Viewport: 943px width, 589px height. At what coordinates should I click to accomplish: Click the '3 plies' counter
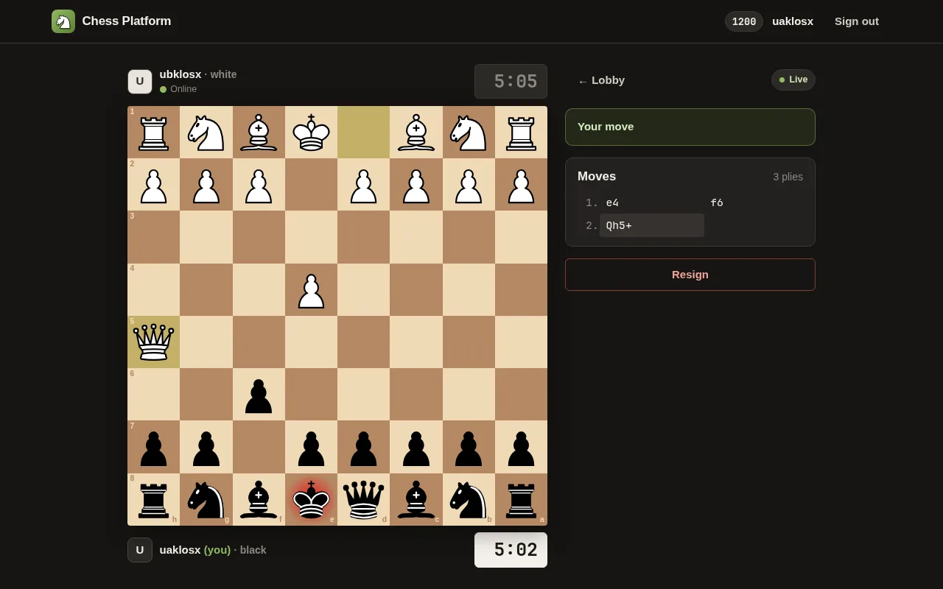[788, 177]
